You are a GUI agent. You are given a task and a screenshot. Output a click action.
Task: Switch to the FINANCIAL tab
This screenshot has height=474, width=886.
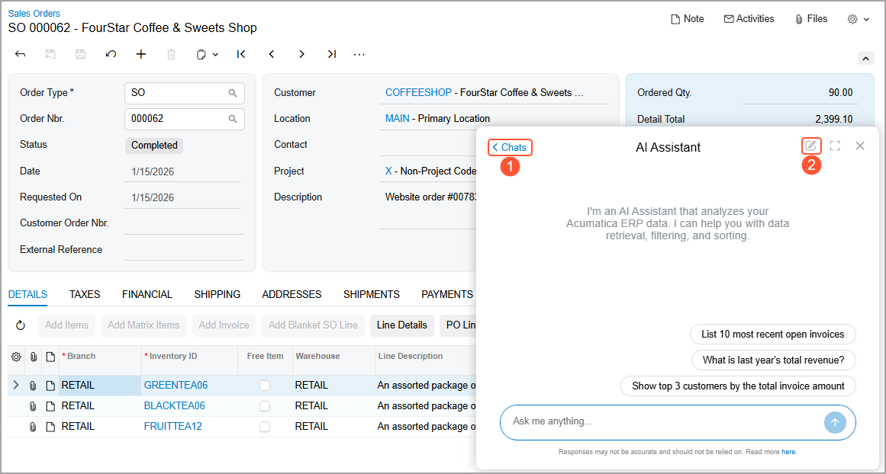(x=147, y=294)
